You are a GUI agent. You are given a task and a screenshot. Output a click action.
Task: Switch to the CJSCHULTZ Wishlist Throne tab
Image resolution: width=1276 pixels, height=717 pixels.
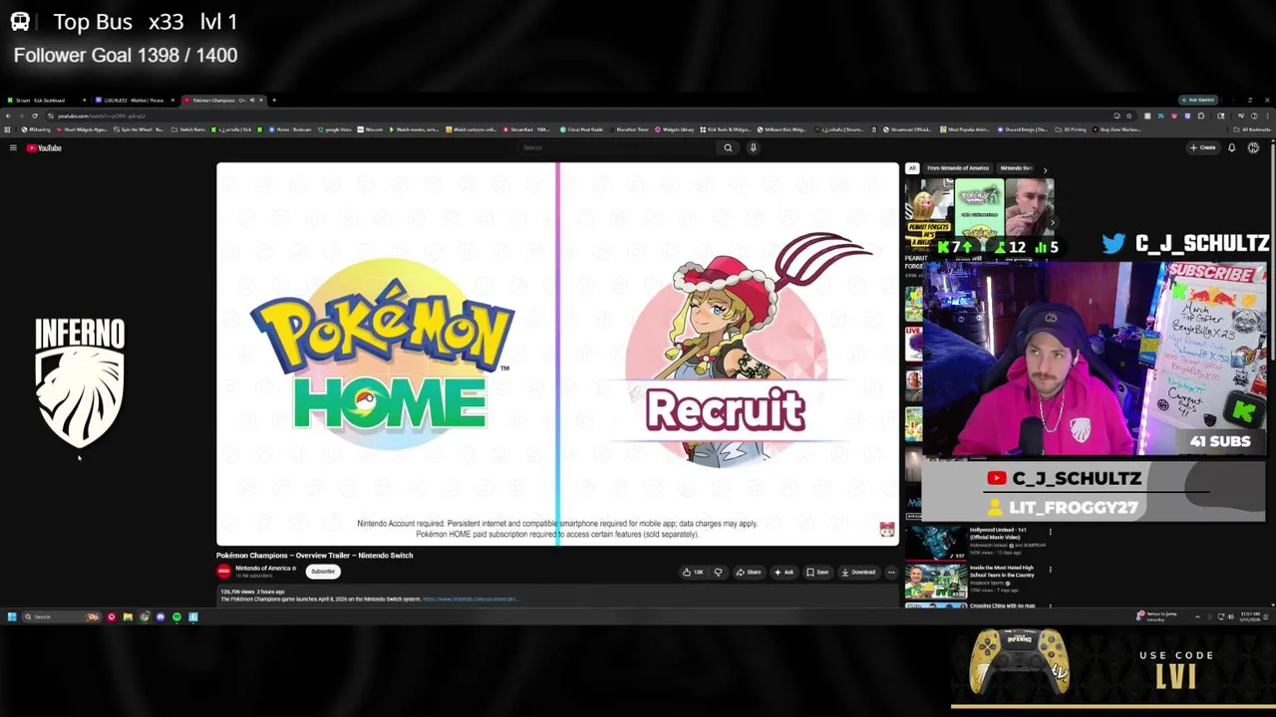click(x=133, y=100)
